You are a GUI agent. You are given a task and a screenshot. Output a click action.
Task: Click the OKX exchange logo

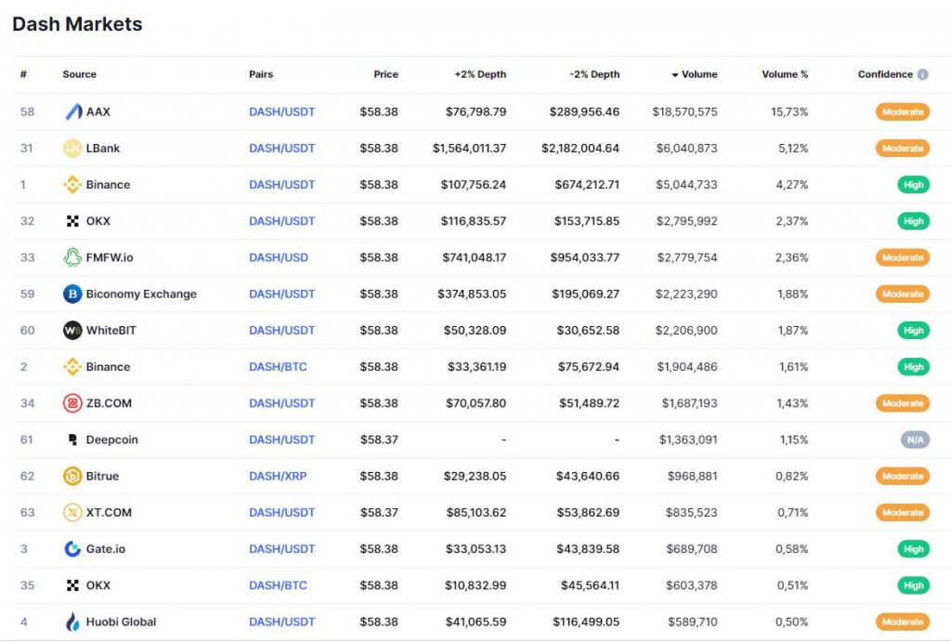72,221
